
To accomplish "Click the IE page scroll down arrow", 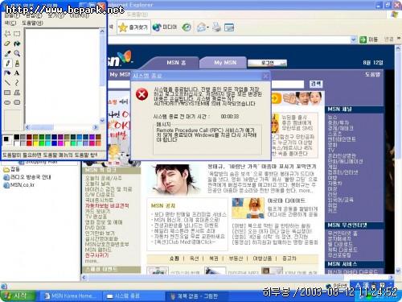I will tap(398, 271).
